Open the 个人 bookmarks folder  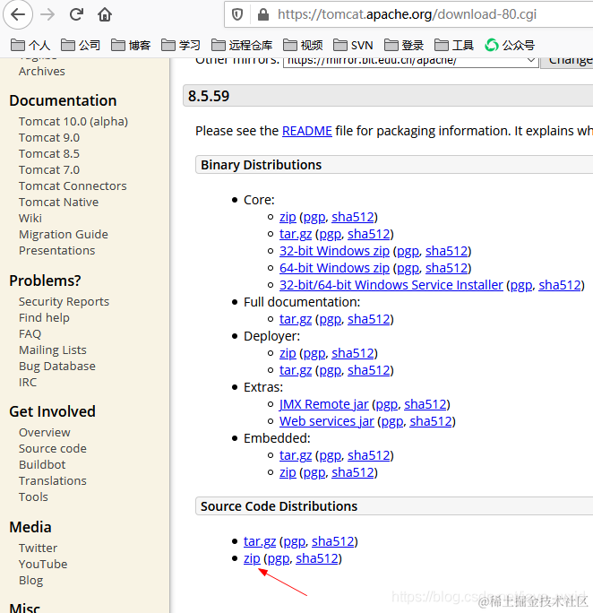[x=30, y=46]
